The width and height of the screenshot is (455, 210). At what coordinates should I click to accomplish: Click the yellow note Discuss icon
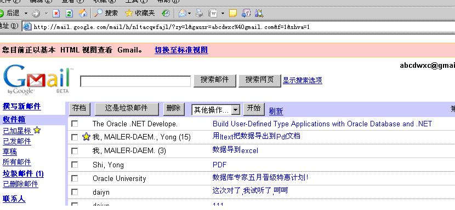(x=233, y=13)
